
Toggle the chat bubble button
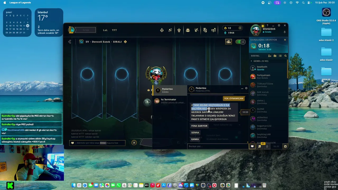click(252, 146)
